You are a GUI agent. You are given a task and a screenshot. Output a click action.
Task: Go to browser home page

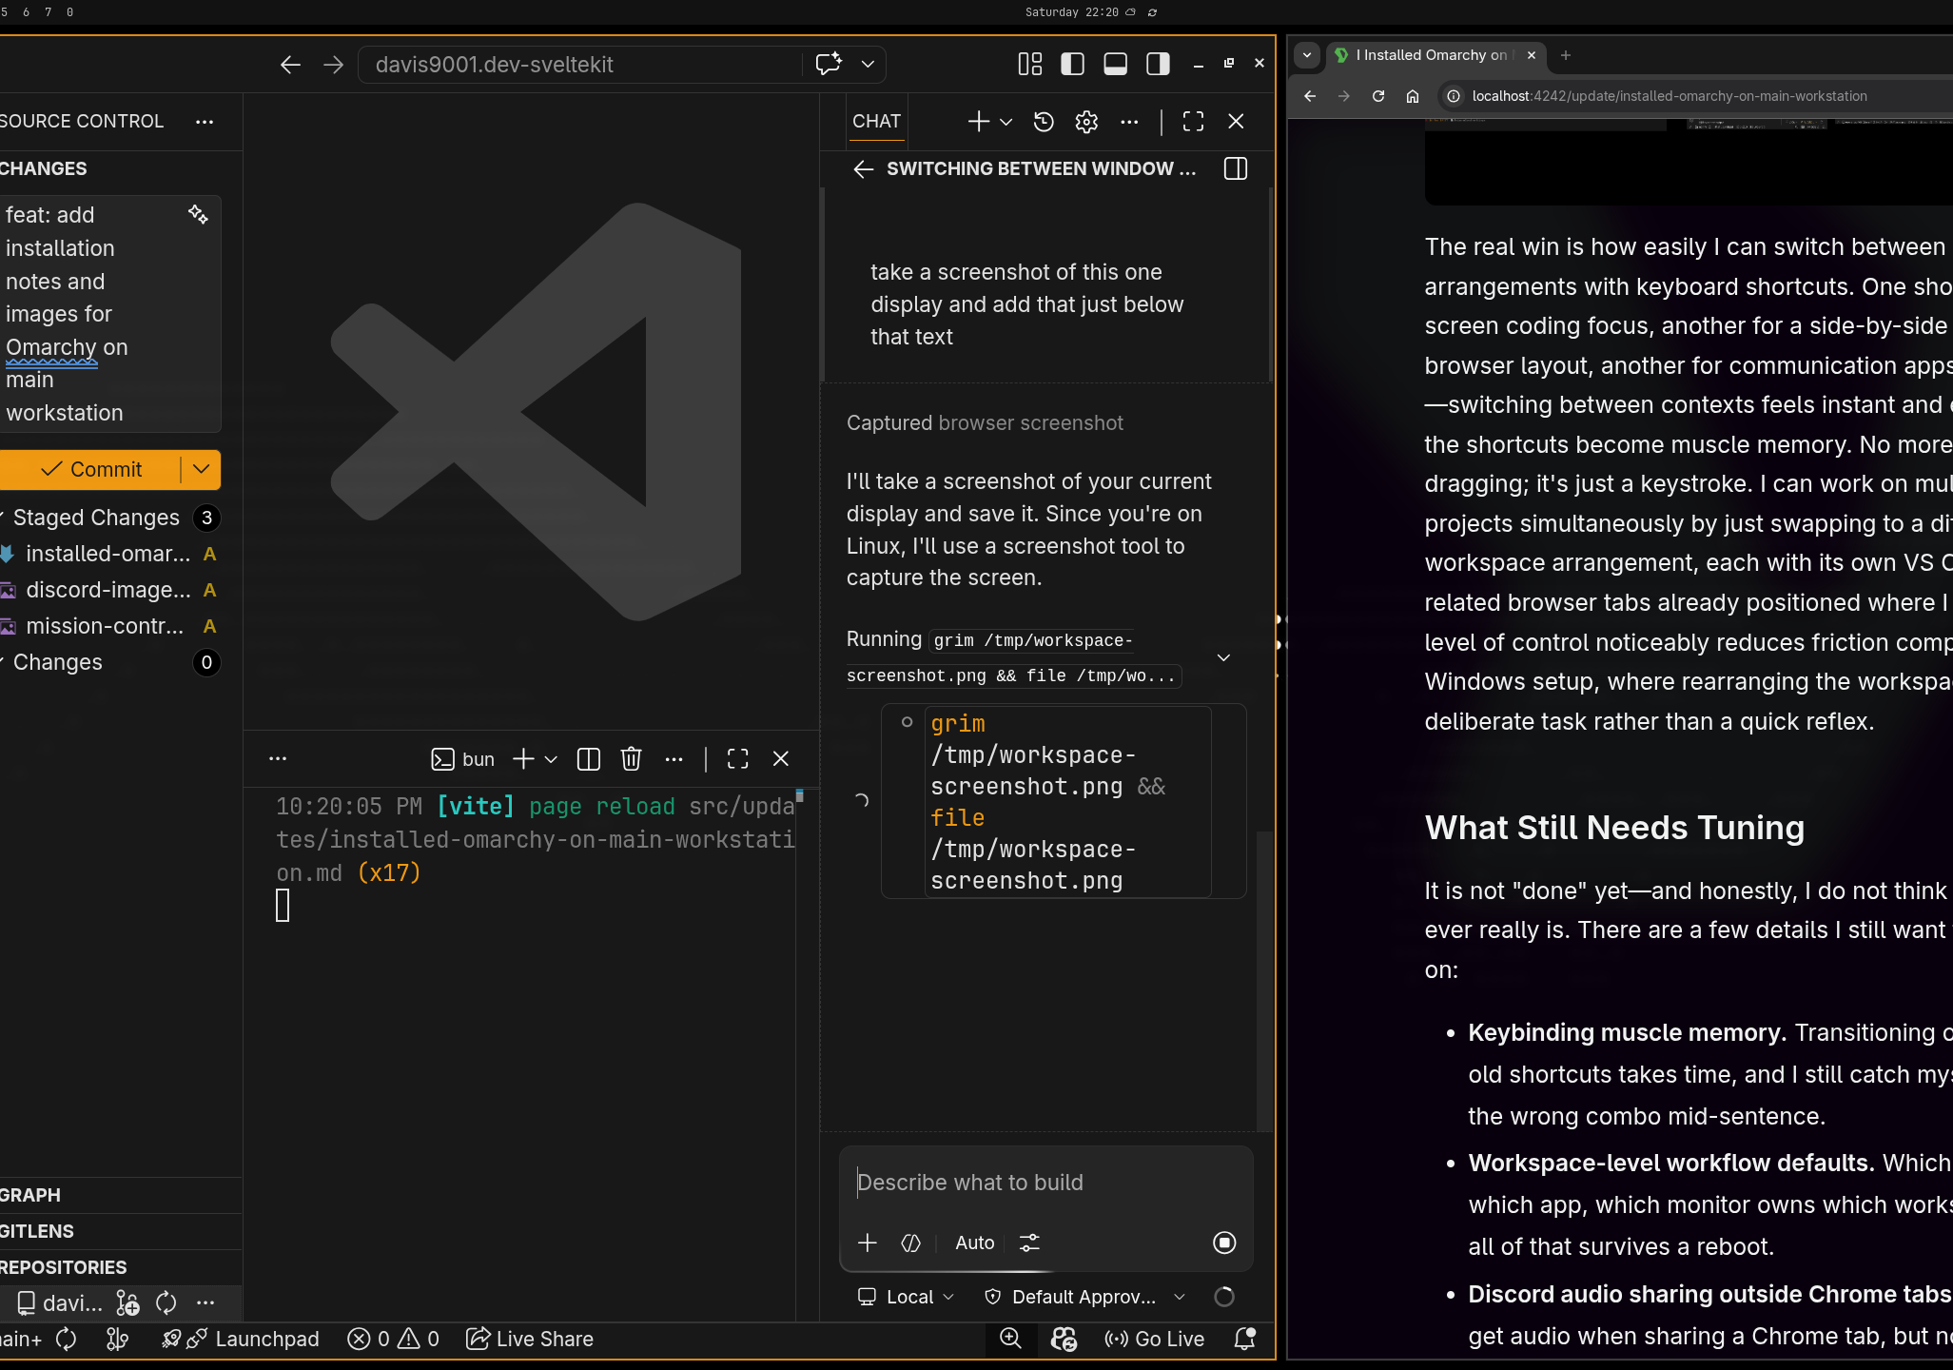coord(1413,96)
